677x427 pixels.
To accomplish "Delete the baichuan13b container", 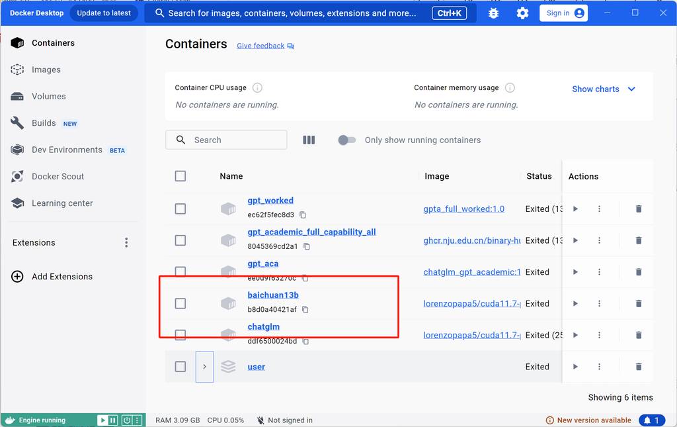I will [x=638, y=303].
